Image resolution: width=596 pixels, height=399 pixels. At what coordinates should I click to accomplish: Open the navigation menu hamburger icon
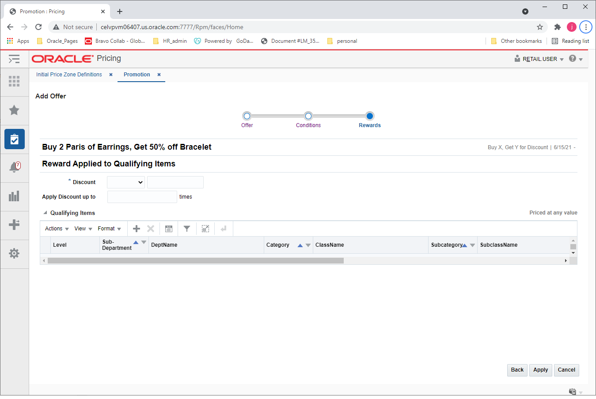click(14, 59)
